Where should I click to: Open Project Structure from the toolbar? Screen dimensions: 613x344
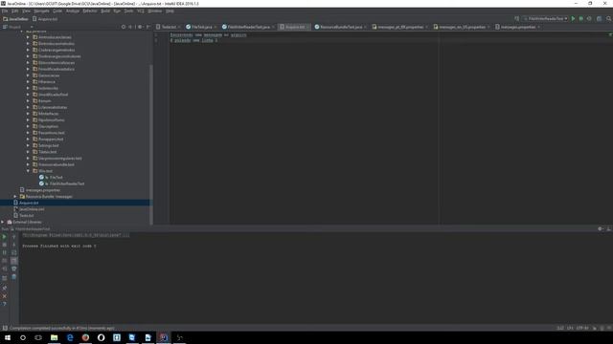coord(599,19)
